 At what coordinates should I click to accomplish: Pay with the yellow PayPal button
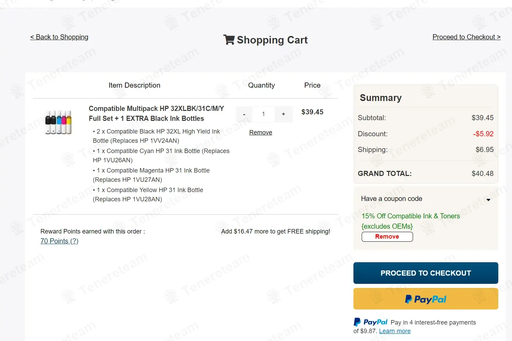tap(426, 299)
